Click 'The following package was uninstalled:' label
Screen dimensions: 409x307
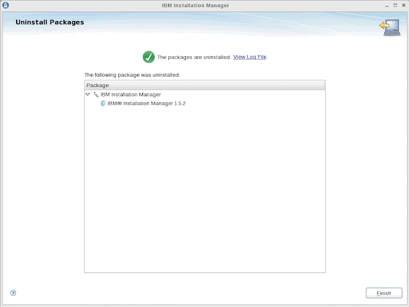coord(132,75)
